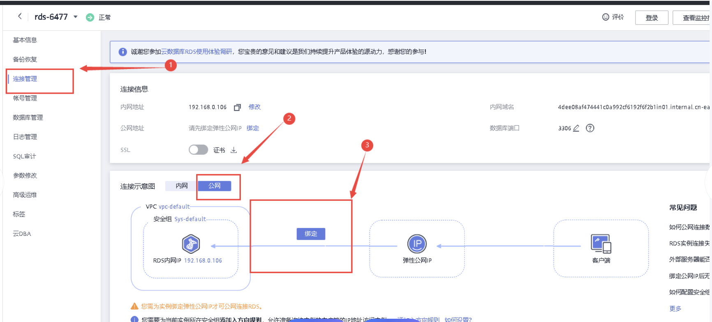Click the elastic public IP icon
The image size is (712, 322).
(417, 244)
